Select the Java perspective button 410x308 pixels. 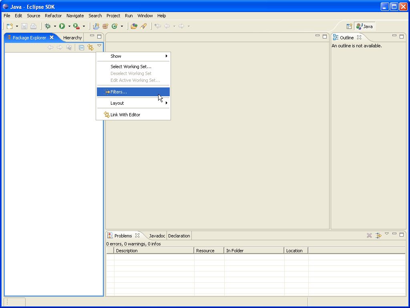[365, 26]
